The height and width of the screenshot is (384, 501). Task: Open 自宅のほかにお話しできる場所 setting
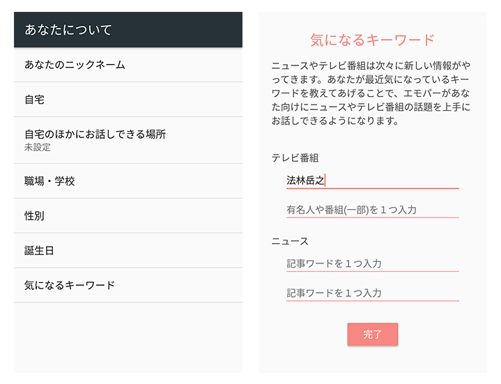click(x=95, y=134)
